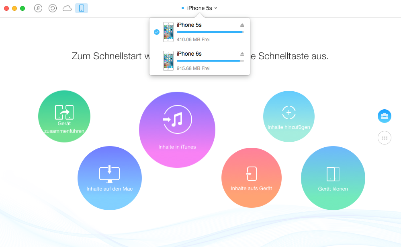Eject the iPhone 5s device
401x247 pixels.
click(242, 25)
